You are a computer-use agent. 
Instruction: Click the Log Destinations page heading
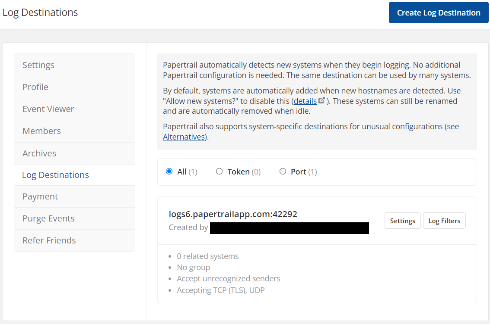[40, 12]
